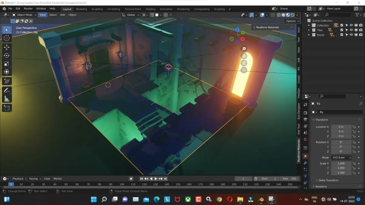The height and width of the screenshot is (205, 365).
Task: Open the View Layer properties tab icon
Action: (x=305, y=126)
